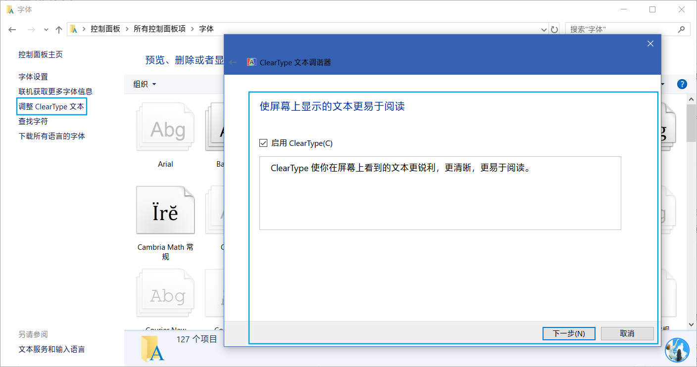
Task: Click the up-one-level arrow
Action: 58,29
